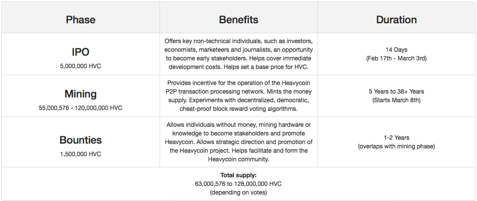Click the Feb 17th - March 3rd dates
This screenshot has width=477, height=201.
[396, 58]
